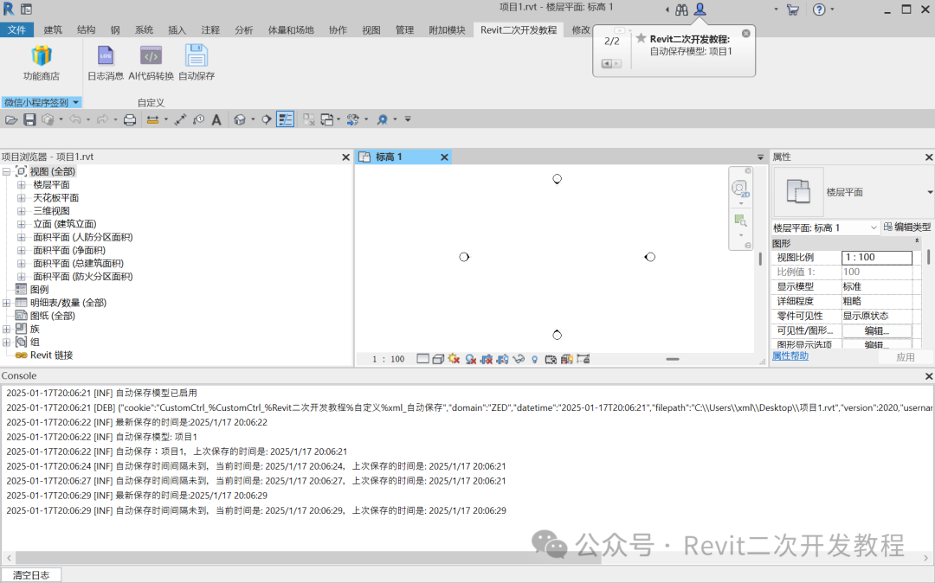Click the Visual Style icon in view control bar
Viewport: 935px width, 583px height.
point(438,359)
